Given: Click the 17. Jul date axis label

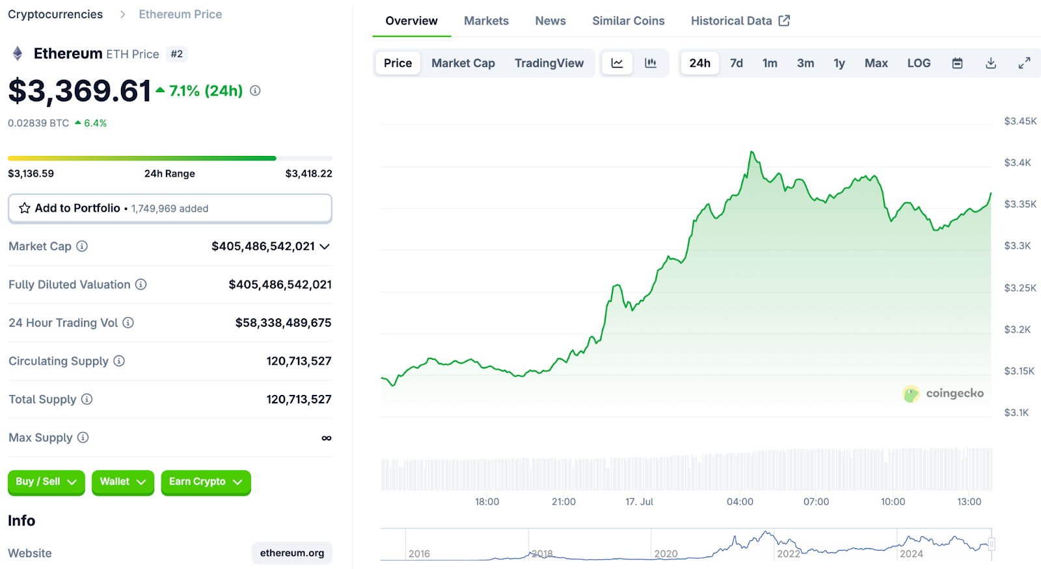Looking at the screenshot, I should point(639,501).
